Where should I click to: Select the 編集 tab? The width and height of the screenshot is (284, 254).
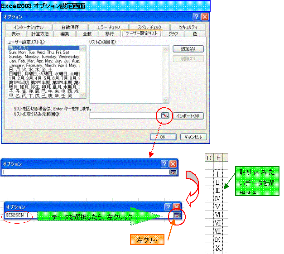tap(65, 34)
